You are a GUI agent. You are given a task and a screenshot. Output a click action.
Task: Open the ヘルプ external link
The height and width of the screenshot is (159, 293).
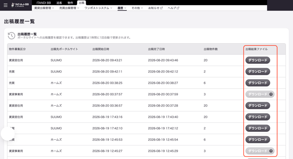click(173, 8)
